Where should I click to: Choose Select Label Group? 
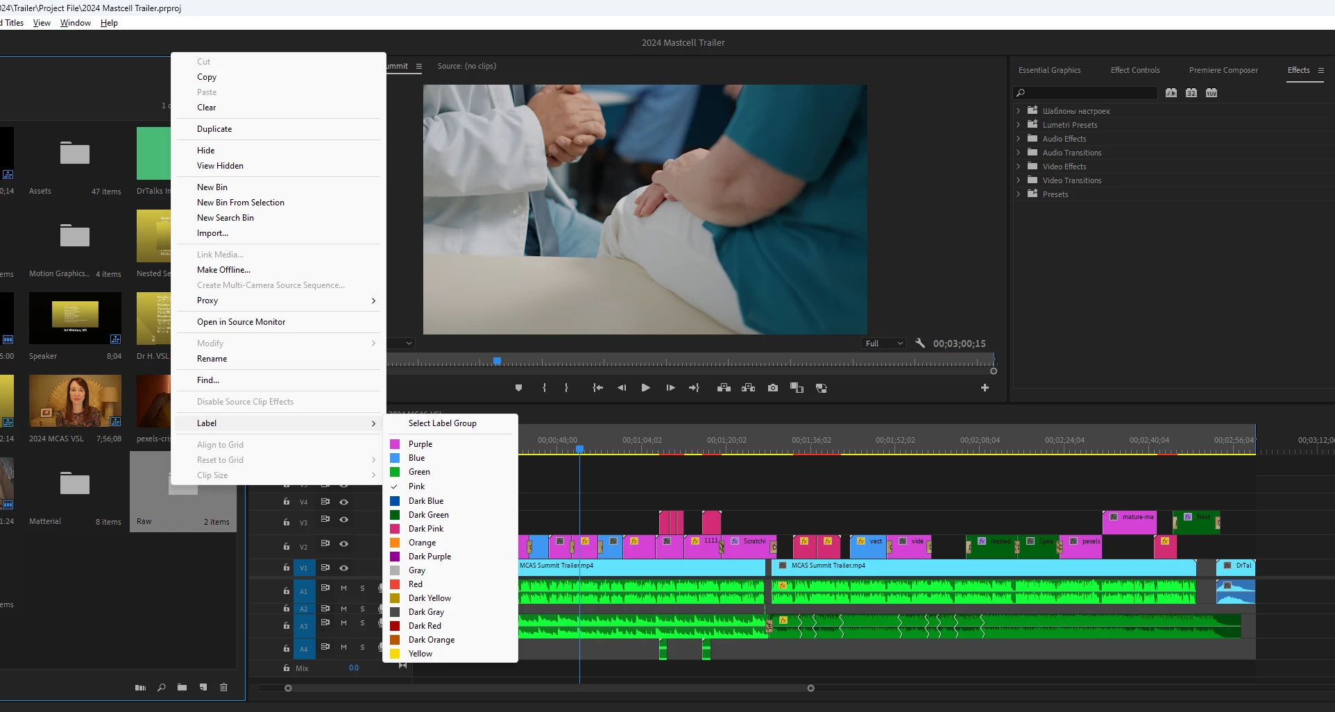[450, 423]
